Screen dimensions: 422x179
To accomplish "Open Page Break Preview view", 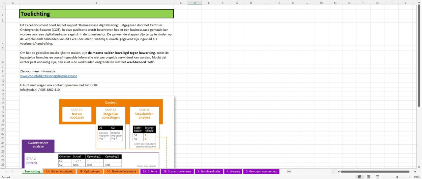I will (x=377, y=177).
